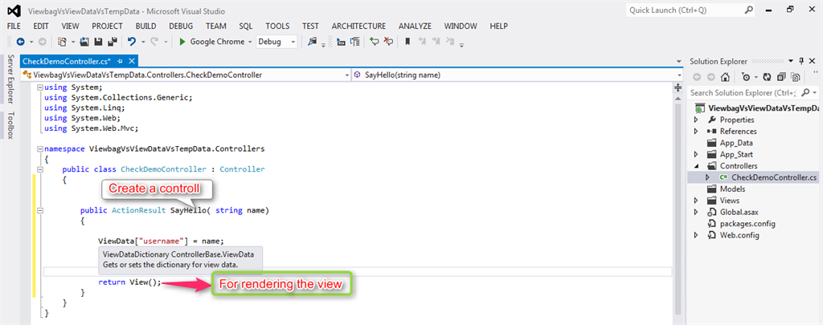This screenshot has width=823, height=325.
Task: Open the TOOLS menu
Action: (x=277, y=26)
